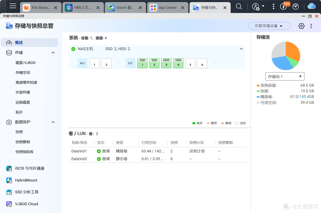Screen dimensions: 321x213
Task: Open the 外部存储设备 dropdown
Action: [269, 26]
